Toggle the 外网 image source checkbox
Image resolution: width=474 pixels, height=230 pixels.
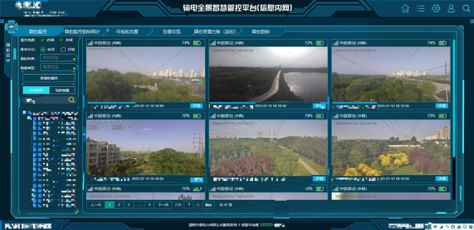tap(61, 40)
